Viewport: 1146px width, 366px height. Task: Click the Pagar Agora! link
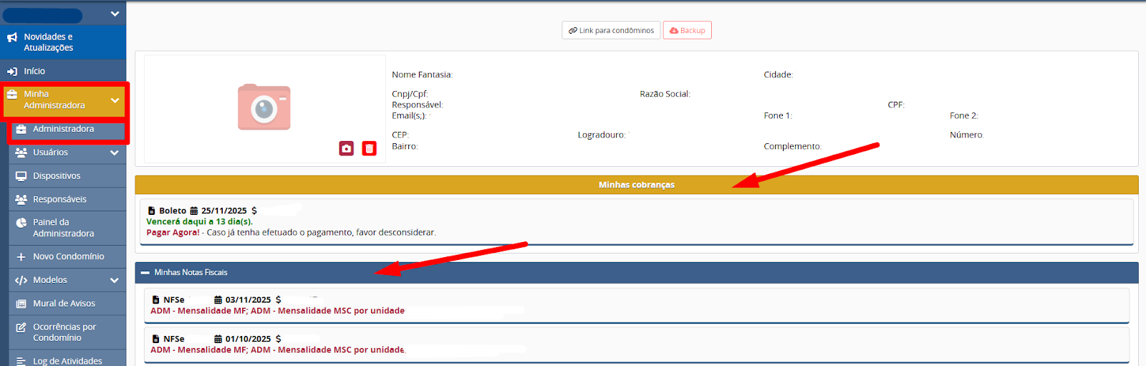[x=173, y=233]
